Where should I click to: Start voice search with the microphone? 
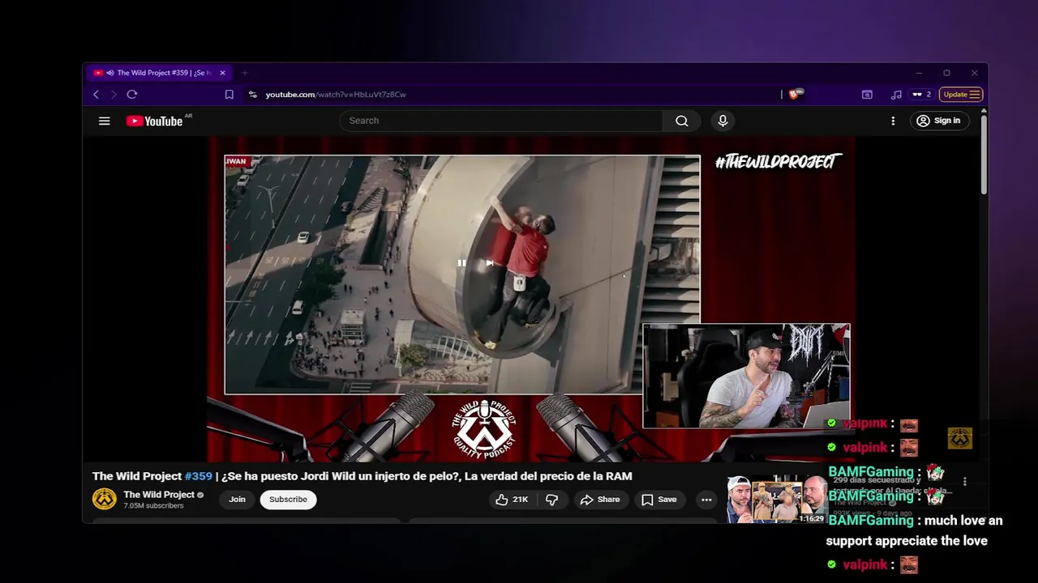tap(723, 121)
